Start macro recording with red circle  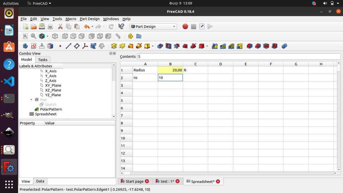pyautogui.click(x=185, y=26)
